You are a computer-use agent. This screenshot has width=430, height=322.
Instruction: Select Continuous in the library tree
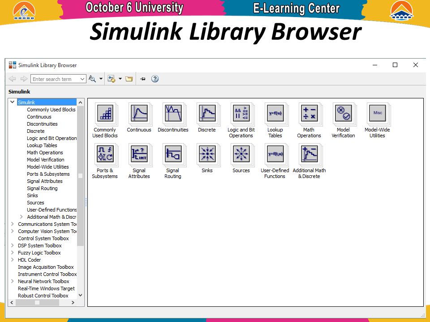coord(39,117)
